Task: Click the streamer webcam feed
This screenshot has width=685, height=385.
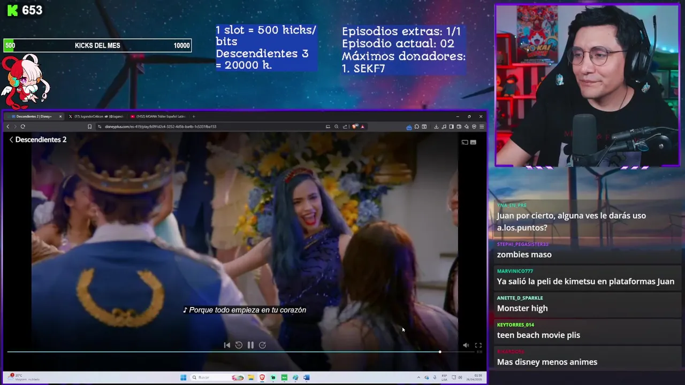Action: [587, 86]
